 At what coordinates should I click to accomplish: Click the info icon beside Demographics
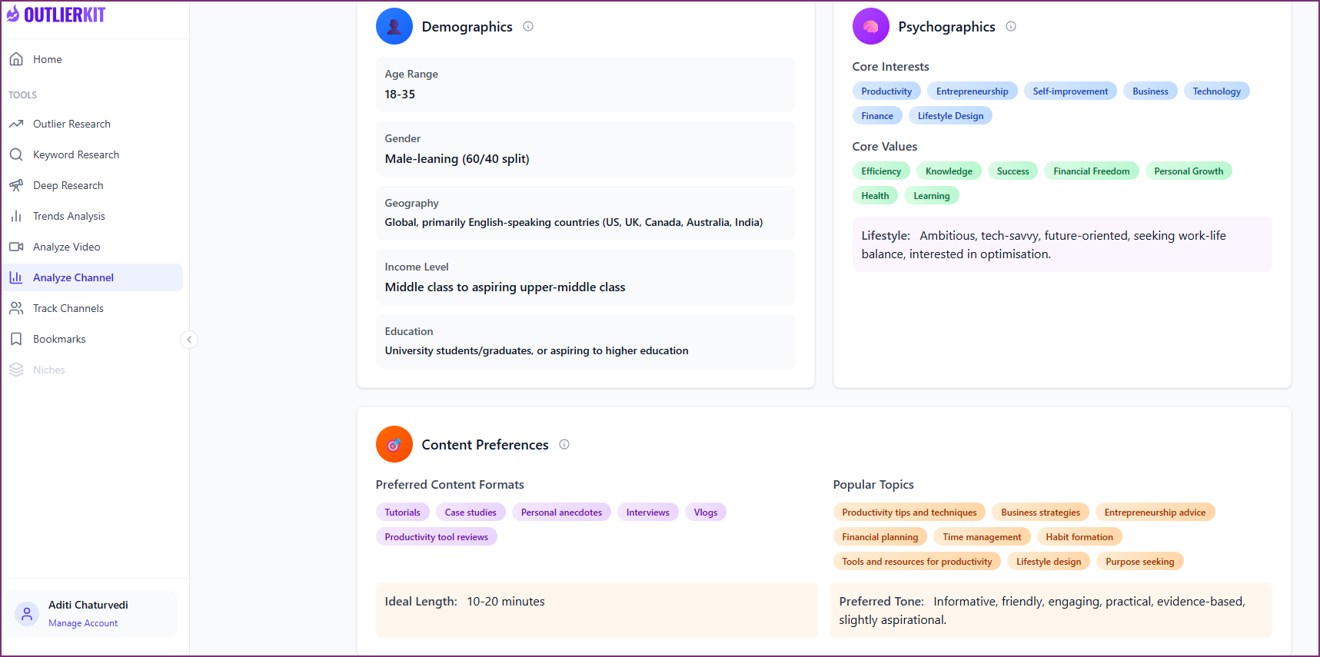coord(528,26)
